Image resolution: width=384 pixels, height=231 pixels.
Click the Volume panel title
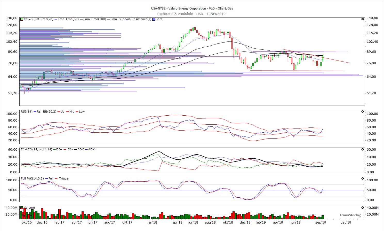pos(29,208)
